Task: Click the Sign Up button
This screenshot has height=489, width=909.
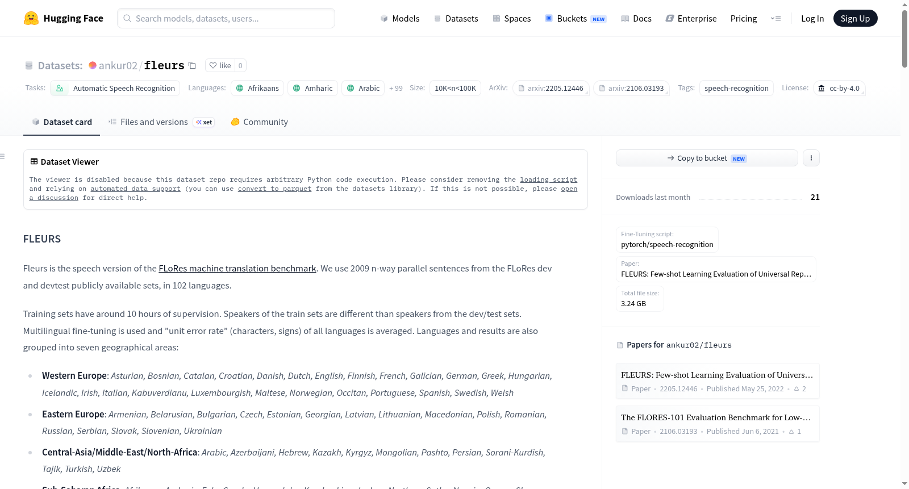Action: 855,18
